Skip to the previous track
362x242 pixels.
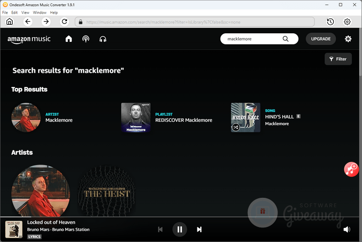[x=160, y=229]
